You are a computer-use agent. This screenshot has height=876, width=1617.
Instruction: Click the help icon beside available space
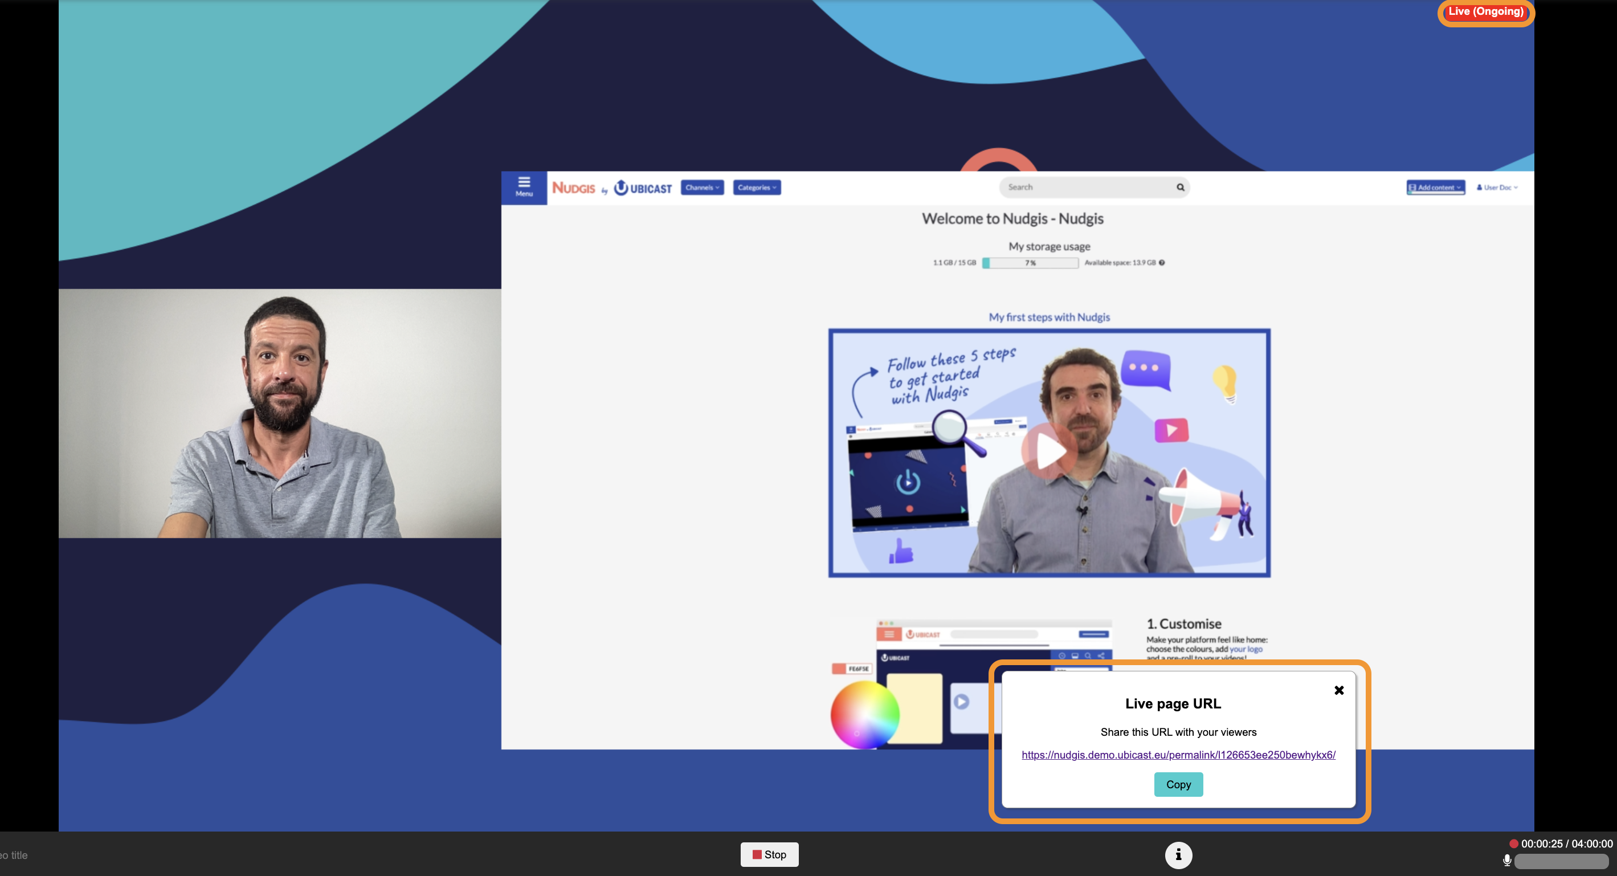pos(1161,263)
